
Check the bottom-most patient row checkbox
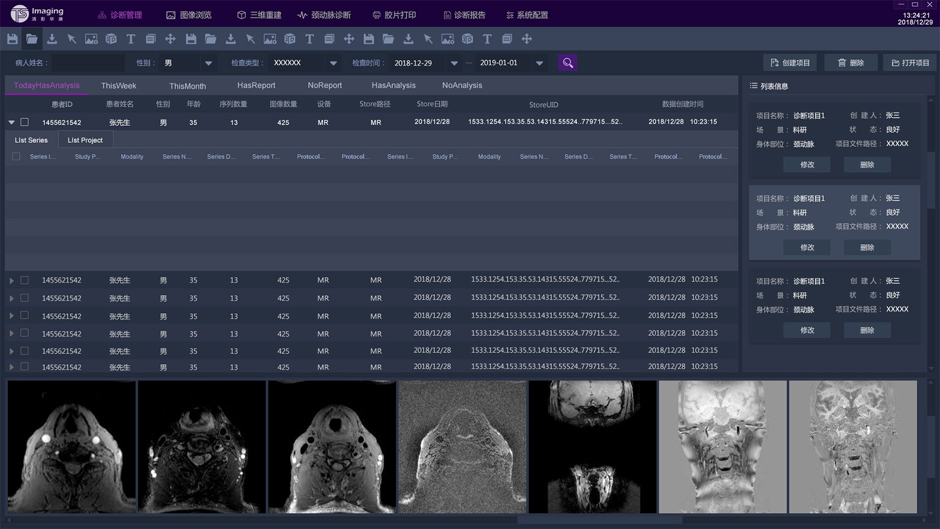(x=24, y=366)
